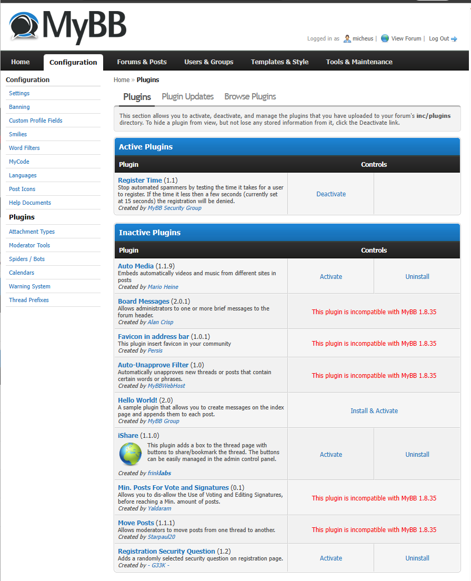Open Word Filters in the sidebar
The width and height of the screenshot is (471, 581).
24,148
